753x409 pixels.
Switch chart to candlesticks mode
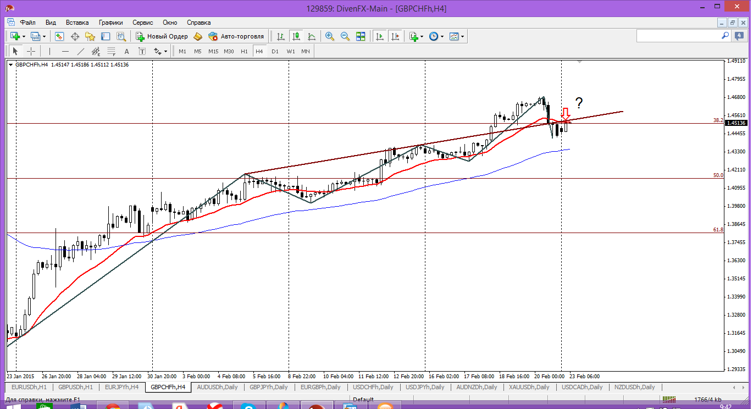[296, 36]
